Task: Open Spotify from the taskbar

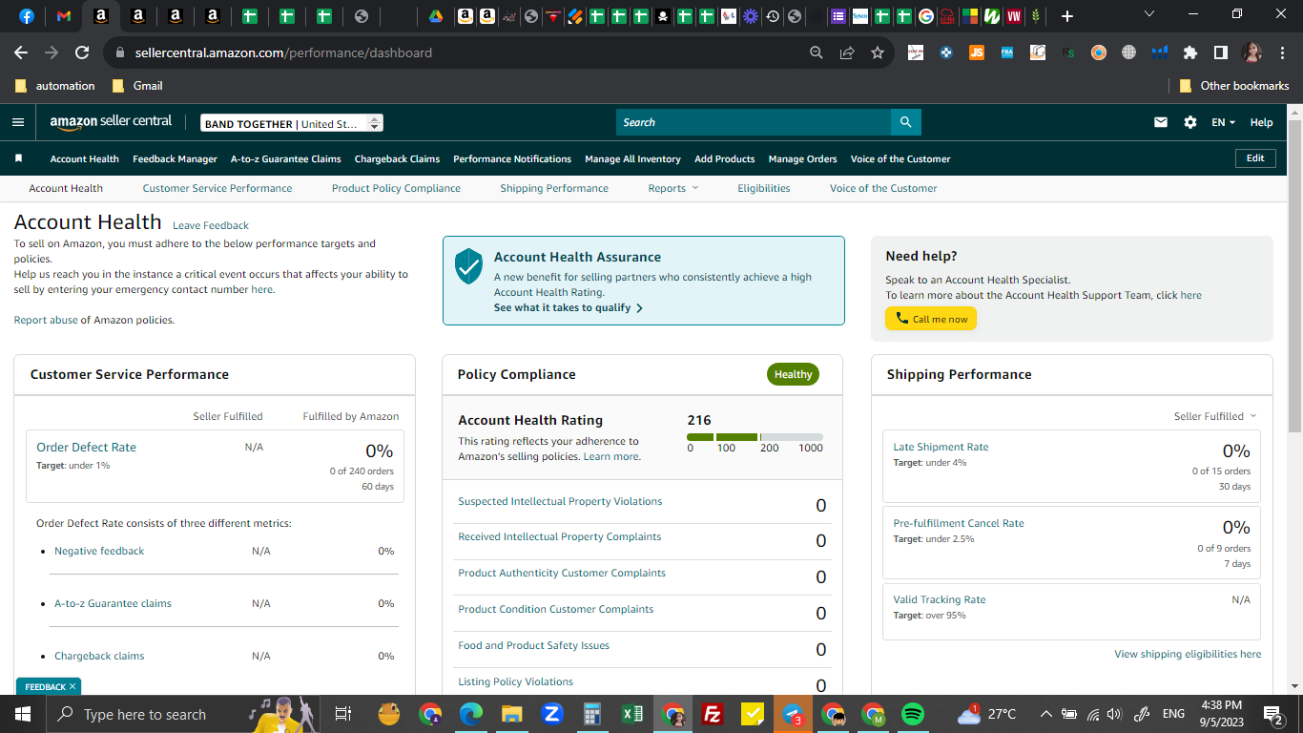Action: coord(913,714)
